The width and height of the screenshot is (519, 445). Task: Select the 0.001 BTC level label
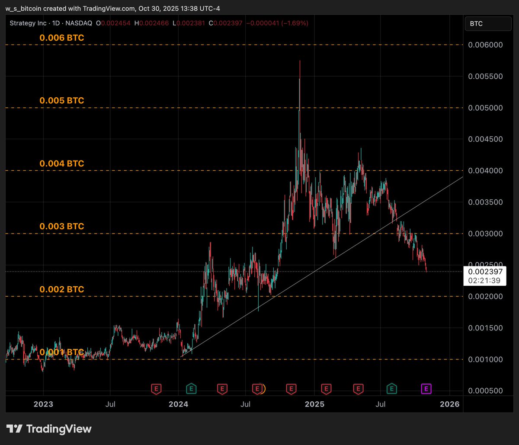[62, 352]
